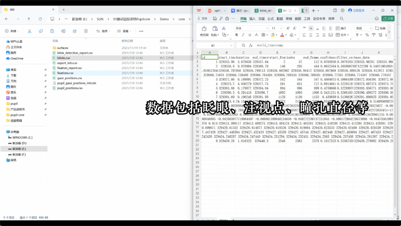Click the formula bar input field

[324, 45]
